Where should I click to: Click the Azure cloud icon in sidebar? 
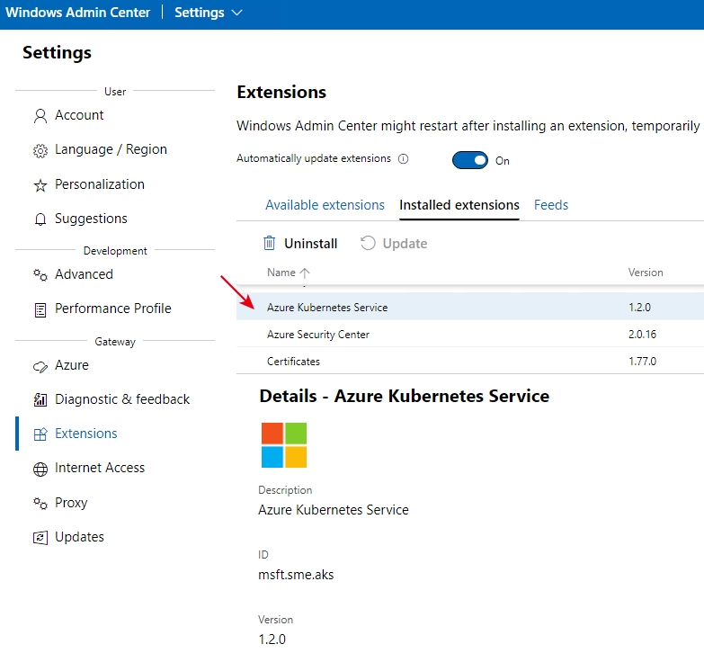(40, 366)
